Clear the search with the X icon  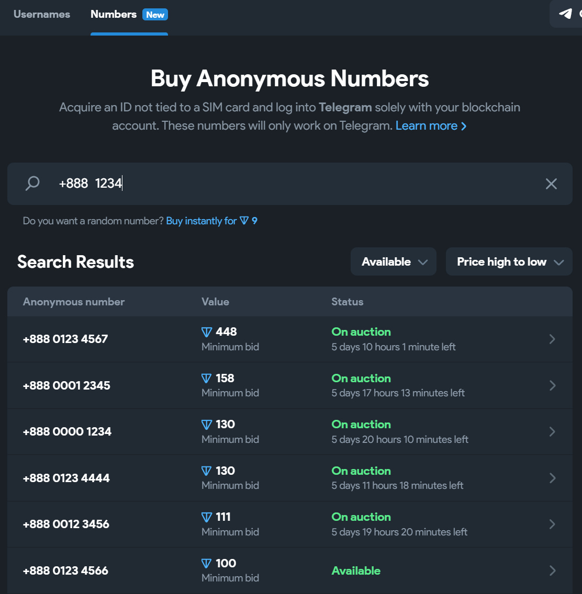point(551,184)
